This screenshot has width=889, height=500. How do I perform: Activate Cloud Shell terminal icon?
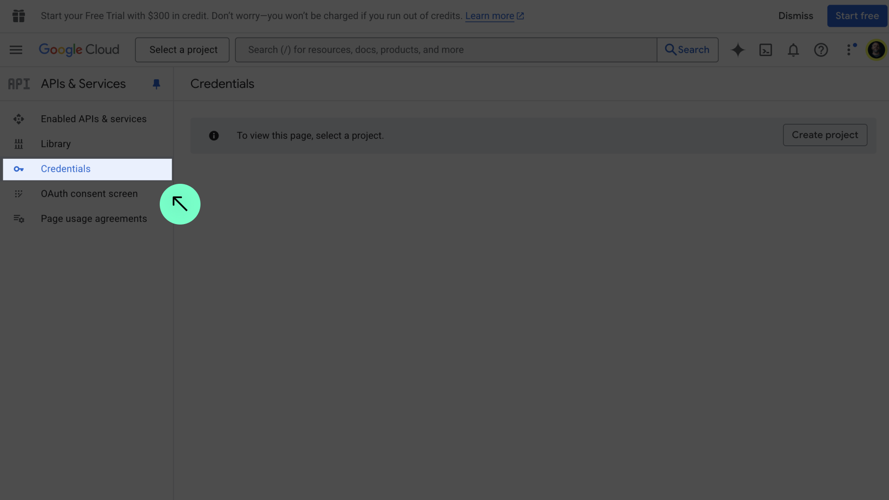[x=765, y=50]
